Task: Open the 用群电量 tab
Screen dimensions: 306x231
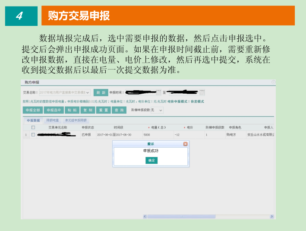Action: point(53,120)
